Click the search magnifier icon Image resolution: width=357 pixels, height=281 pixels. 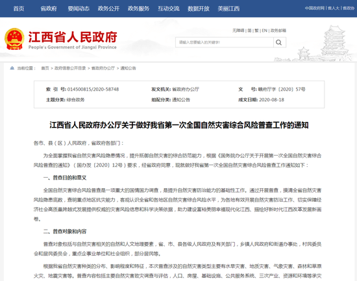click(279, 42)
